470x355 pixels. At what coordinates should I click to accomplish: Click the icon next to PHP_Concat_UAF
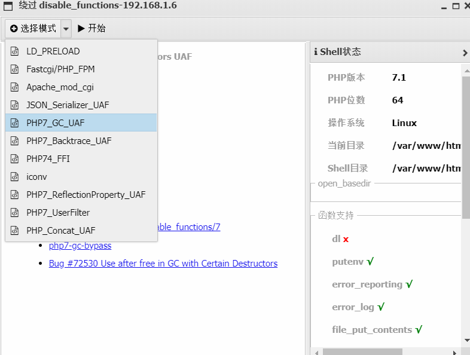[15, 231]
